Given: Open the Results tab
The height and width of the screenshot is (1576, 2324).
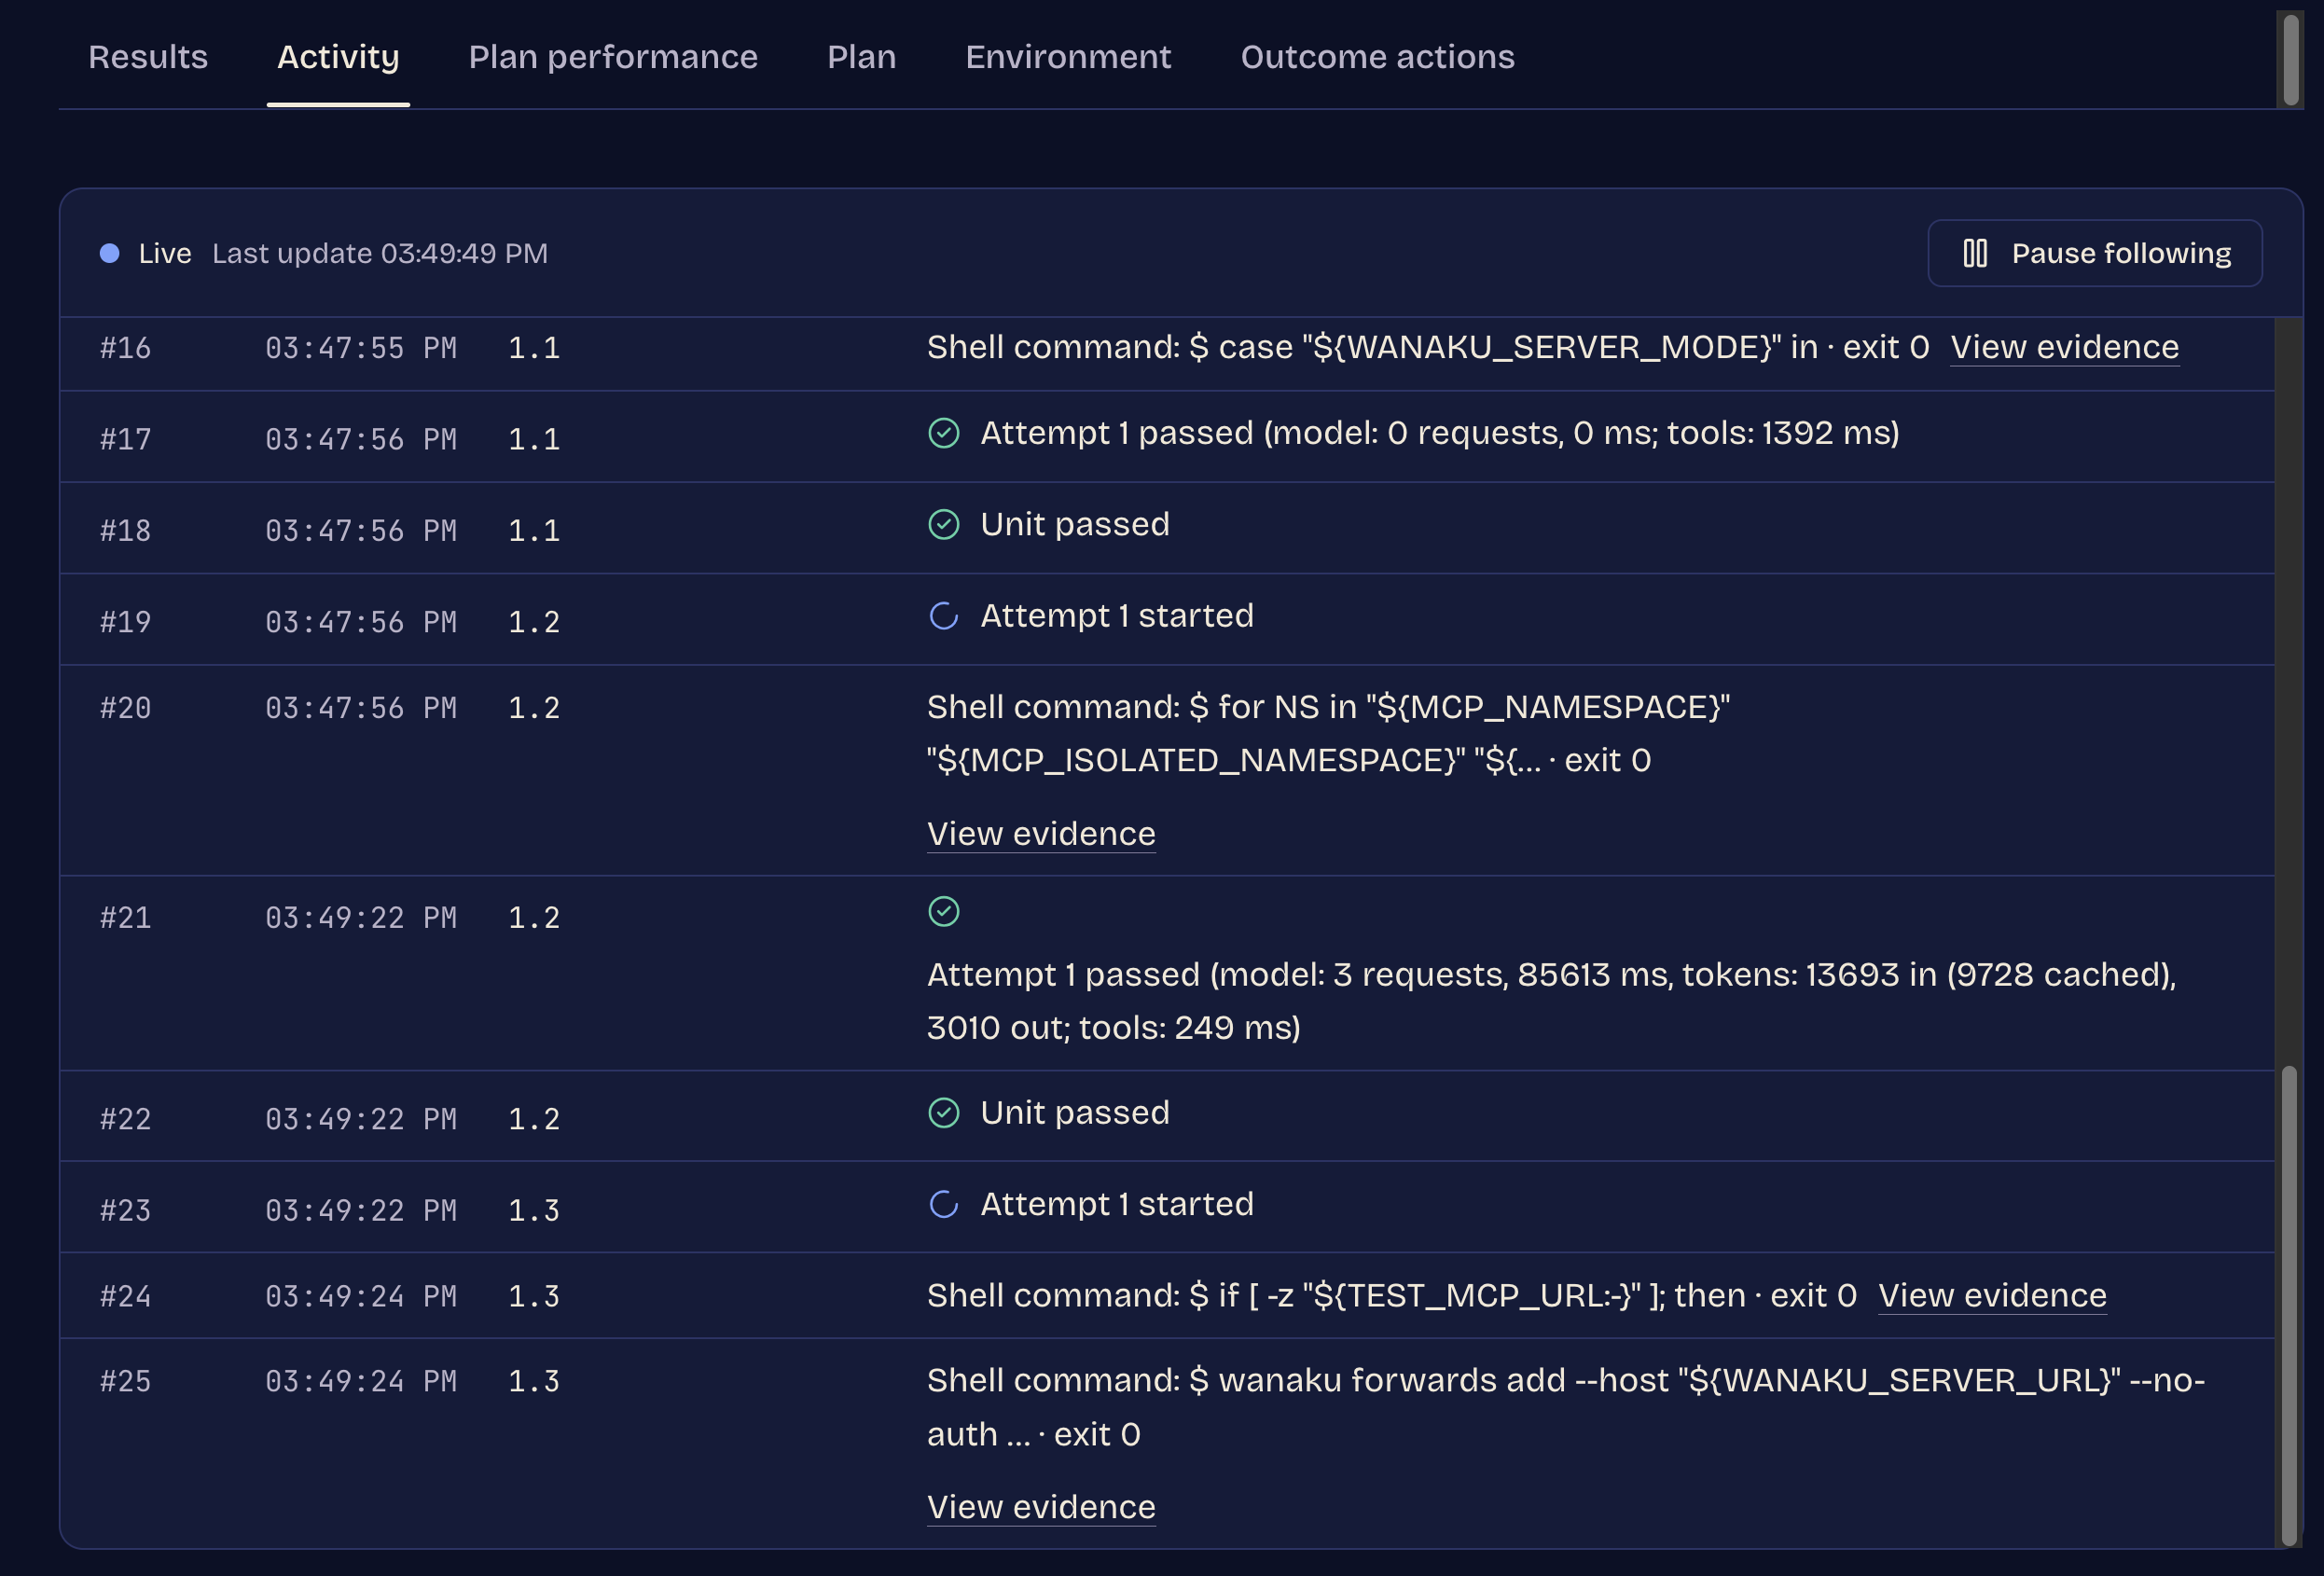Looking at the screenshot, I should point(148,57).
